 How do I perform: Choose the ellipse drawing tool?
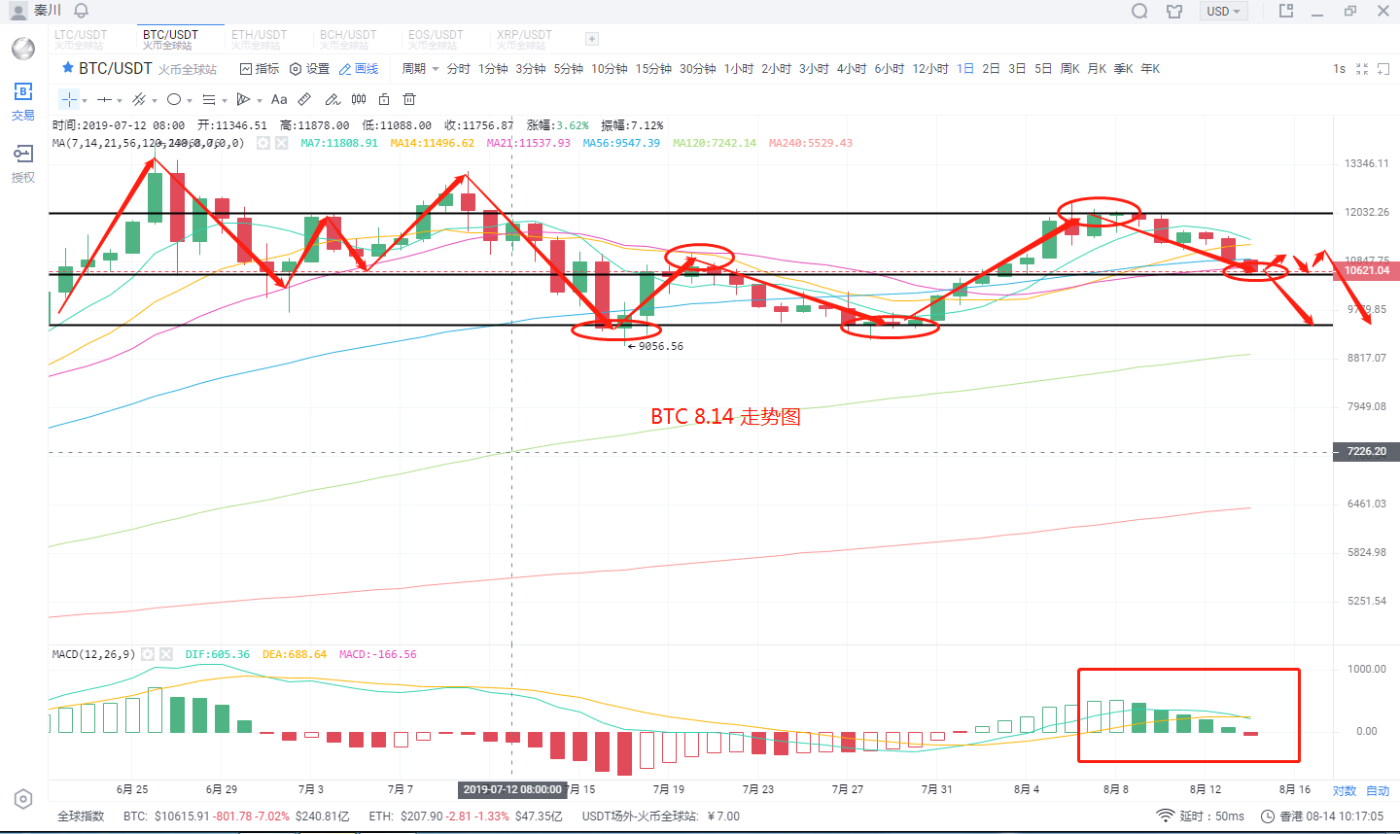174,99
